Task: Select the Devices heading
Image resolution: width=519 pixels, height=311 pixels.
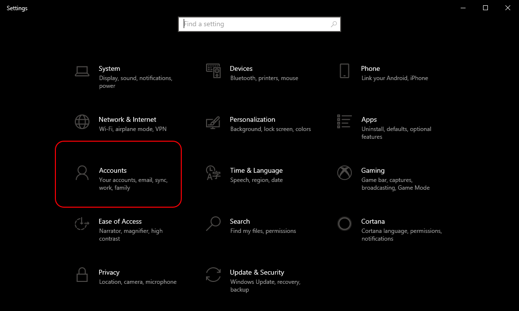Action: coord(241,68)
